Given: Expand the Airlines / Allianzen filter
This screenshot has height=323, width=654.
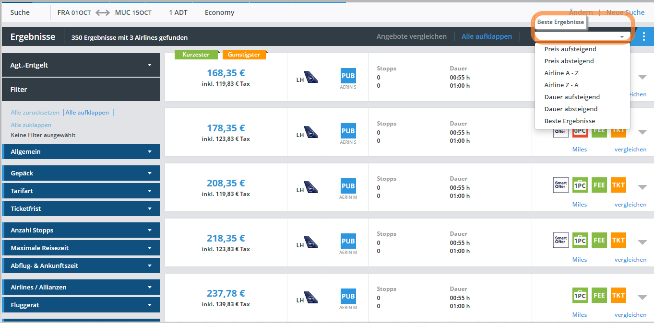Looking at the screenshot, I should coord(81,287).
